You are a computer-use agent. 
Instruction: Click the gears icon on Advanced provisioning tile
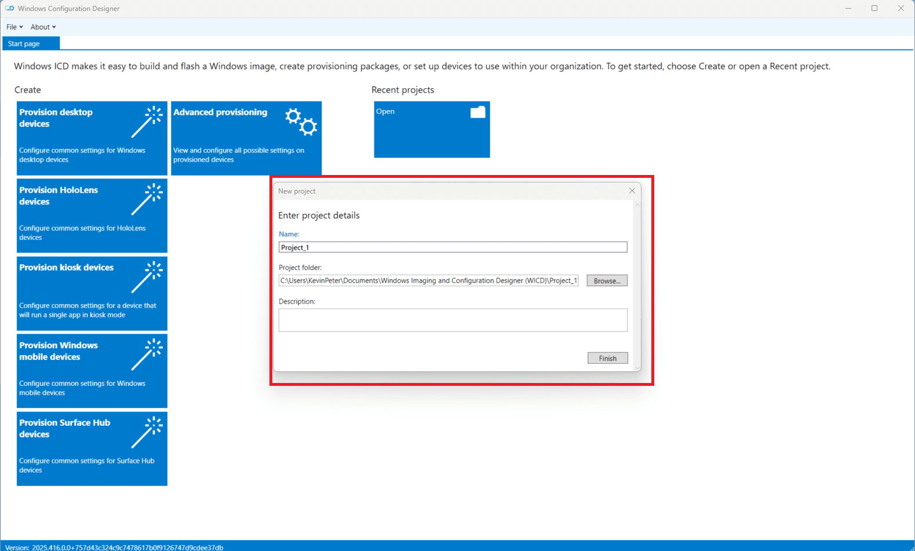pos(301,122)
